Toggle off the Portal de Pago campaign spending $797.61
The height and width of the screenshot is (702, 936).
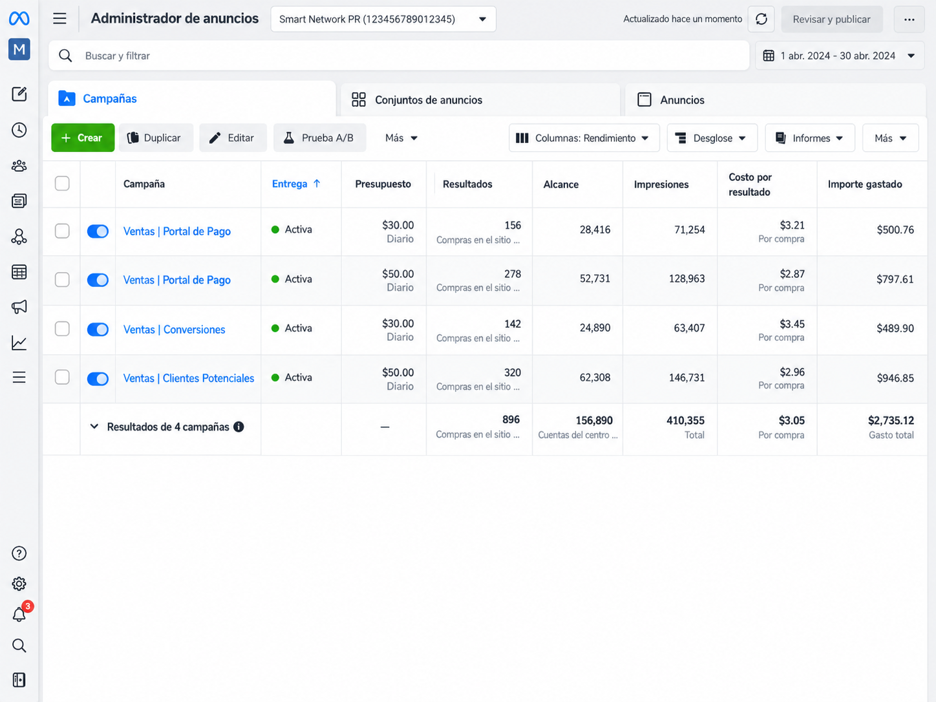coord(98,280)
